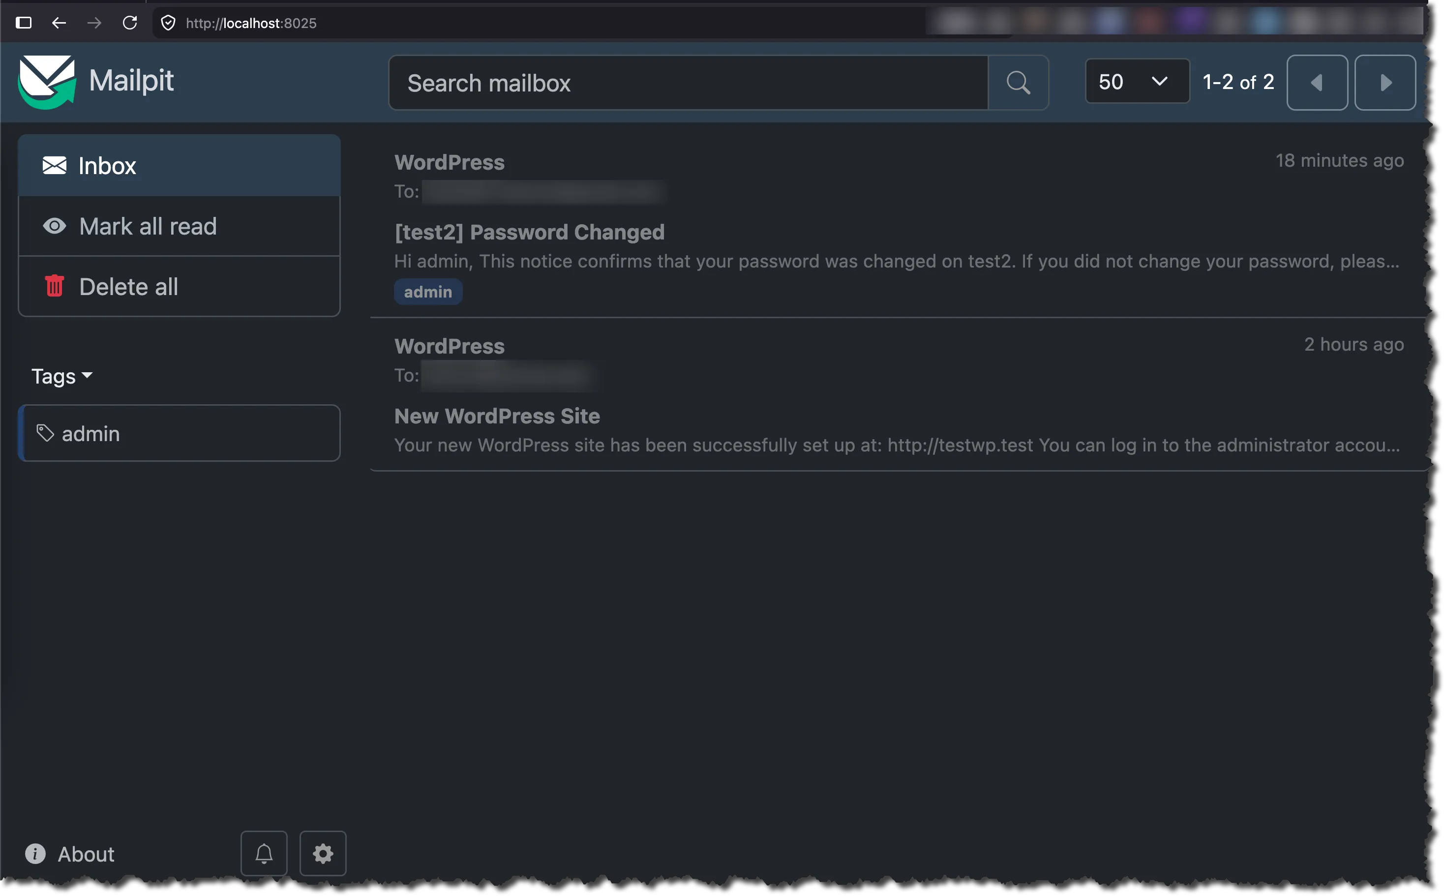Click the 2 hours ago timestamp

coord(1354,344)
